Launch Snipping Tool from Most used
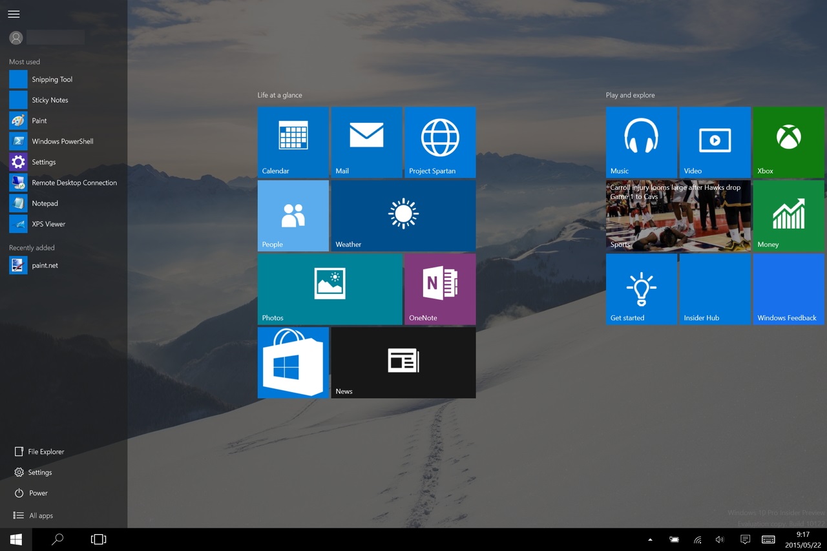Viewport: 827px width, 551px height. pyautogui.click(x=63, y=79)
